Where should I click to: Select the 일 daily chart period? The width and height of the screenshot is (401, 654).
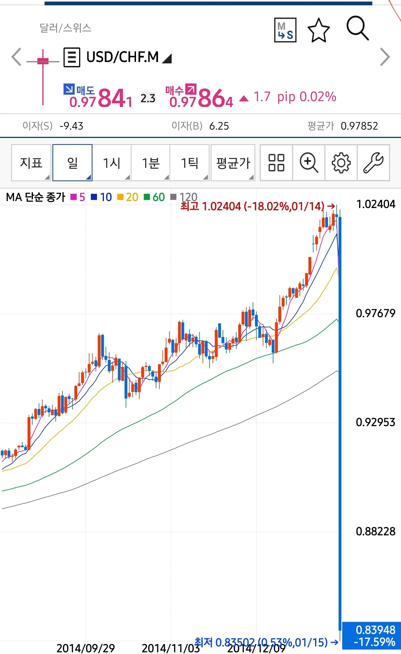click(x=72, y=163)
